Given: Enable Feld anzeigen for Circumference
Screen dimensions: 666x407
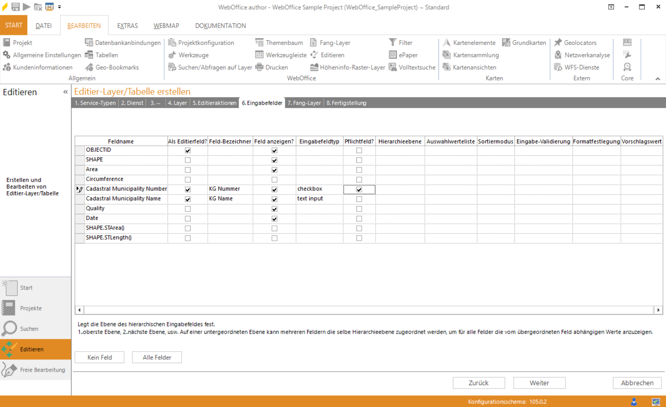Looking at the screenshot, I should click(x=274, y=179).
